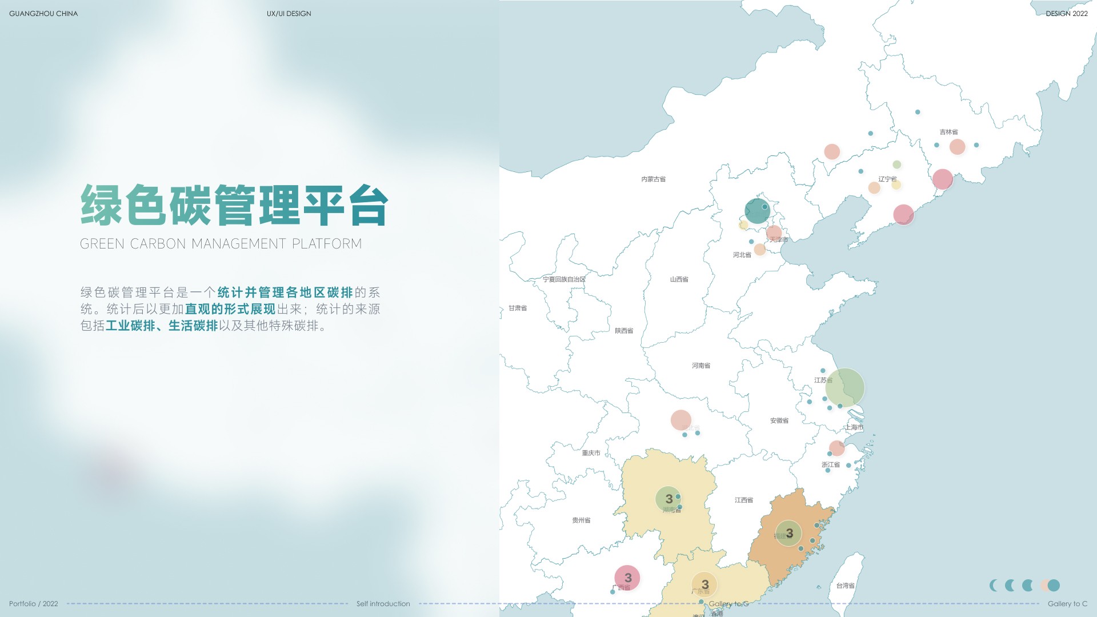Click the 内蒙古省 province label

point(653,179)
